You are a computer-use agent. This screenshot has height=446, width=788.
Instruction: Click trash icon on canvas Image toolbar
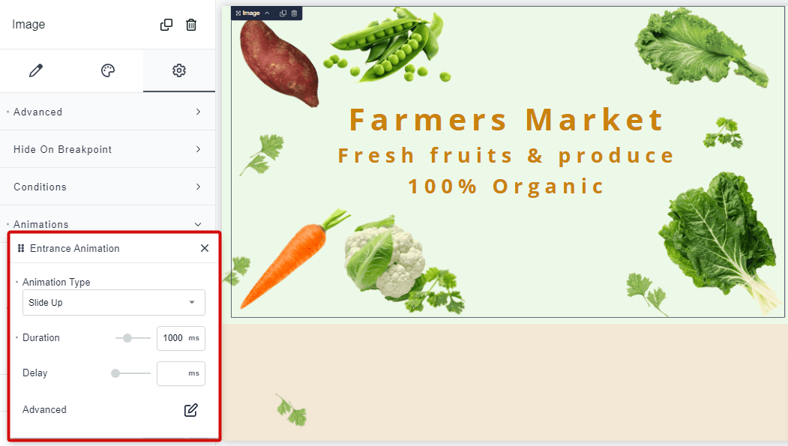point(295,13)
